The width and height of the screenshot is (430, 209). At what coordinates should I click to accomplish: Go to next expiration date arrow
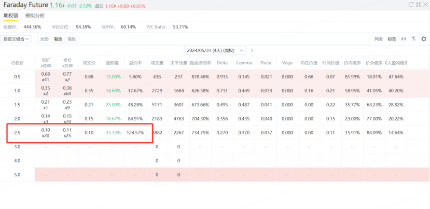point(252,50)
